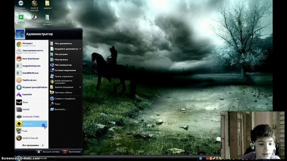Expand Все программы list
Image resolution: width=287 pixels, height=161 pixels.
[x=33, y=145]
